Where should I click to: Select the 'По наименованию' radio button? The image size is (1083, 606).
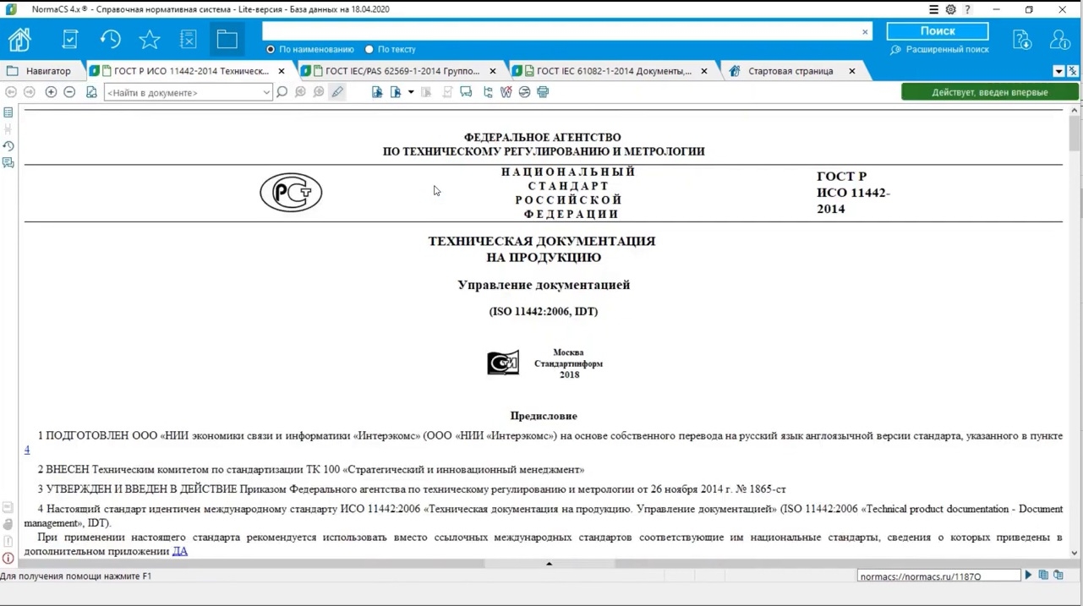271,49
